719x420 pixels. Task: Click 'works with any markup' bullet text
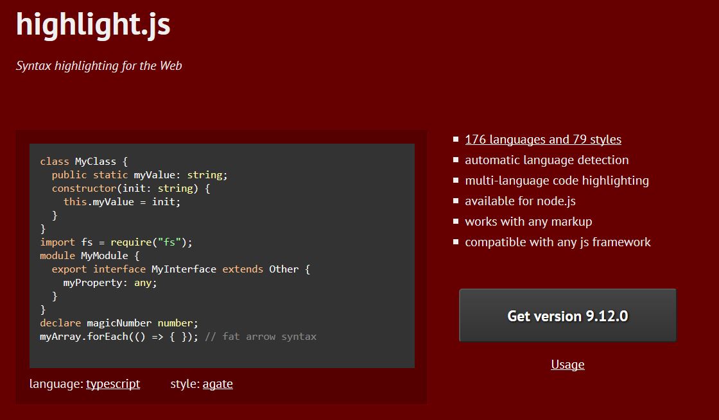point(528,222)
